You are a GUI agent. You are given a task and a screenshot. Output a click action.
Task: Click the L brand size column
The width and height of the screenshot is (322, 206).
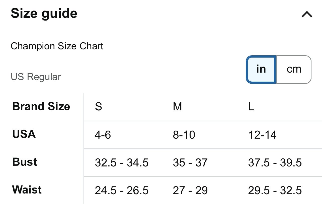[x=251, y=107]
